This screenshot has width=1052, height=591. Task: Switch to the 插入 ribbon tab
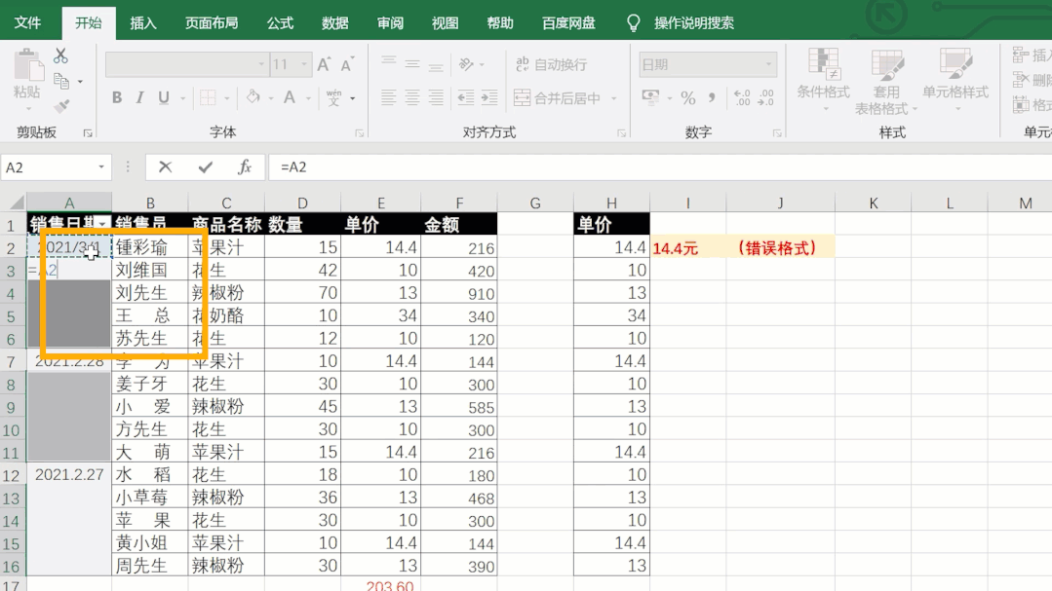pyautogui.click(x=142, y=21)
